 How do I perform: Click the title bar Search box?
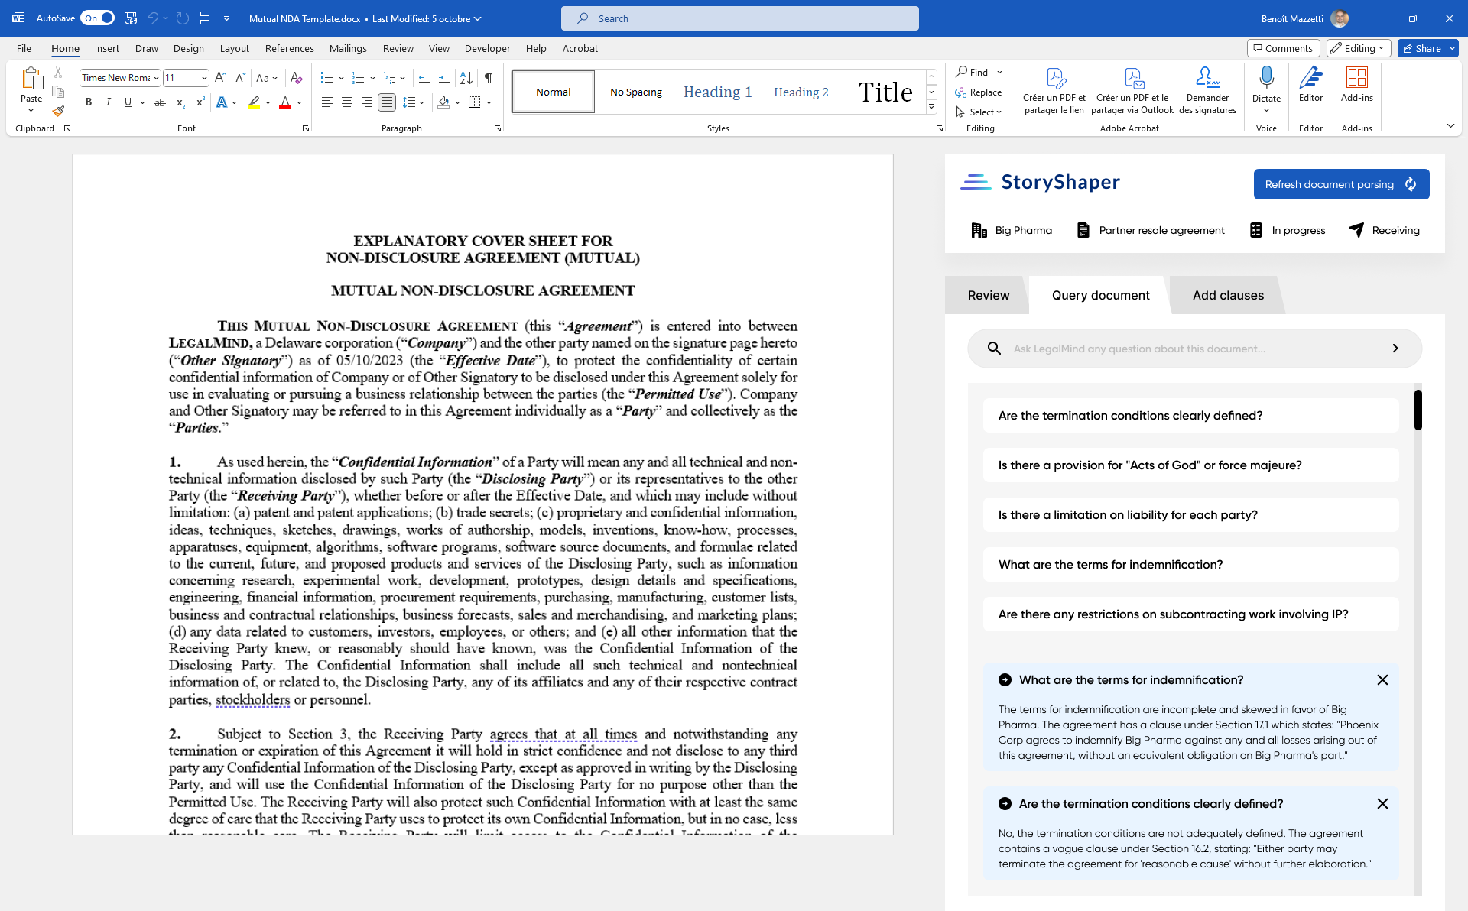(x=739, y=18)
